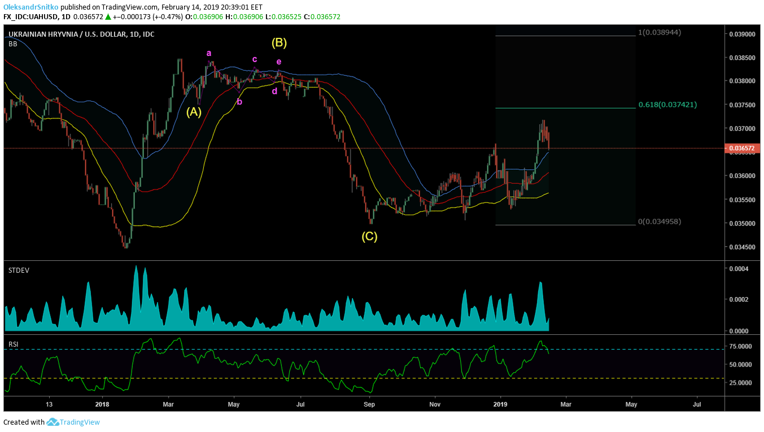Click the magenta wave label e
Viewport: 764px width, 432px height.
point(279,62)
